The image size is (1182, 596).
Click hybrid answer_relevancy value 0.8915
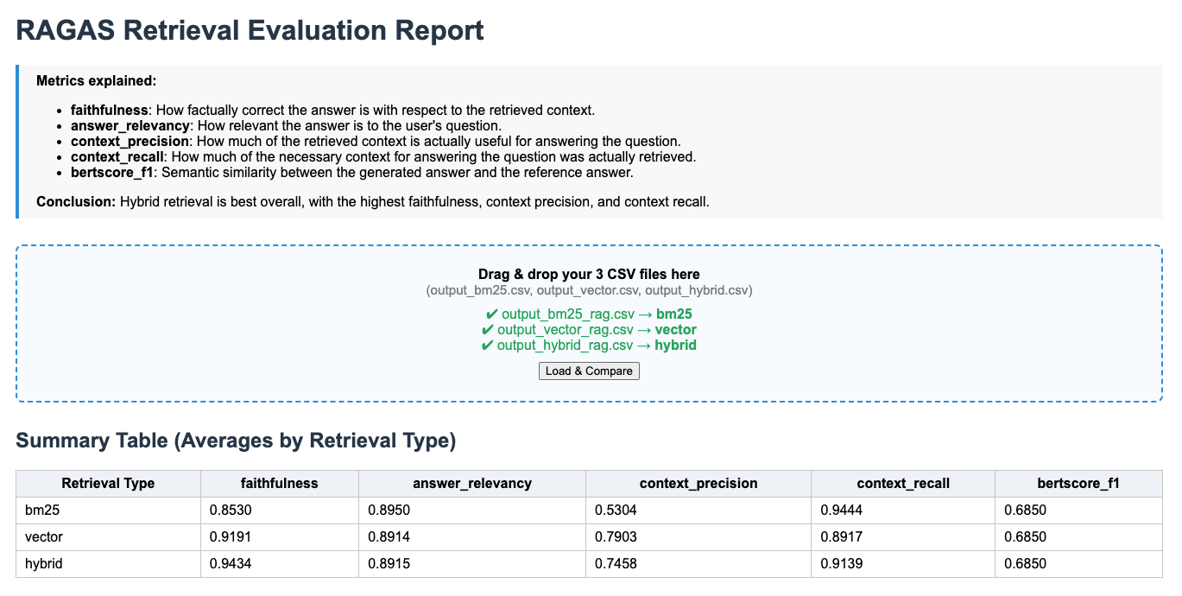coord(389,564)
